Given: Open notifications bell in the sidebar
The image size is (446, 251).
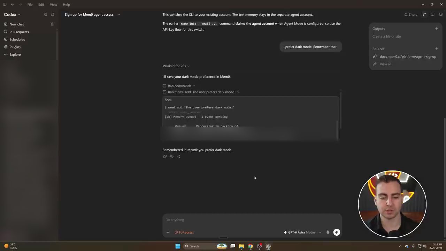Looking at the screenshot, I should pyautogui.click(x=53, y=15).
